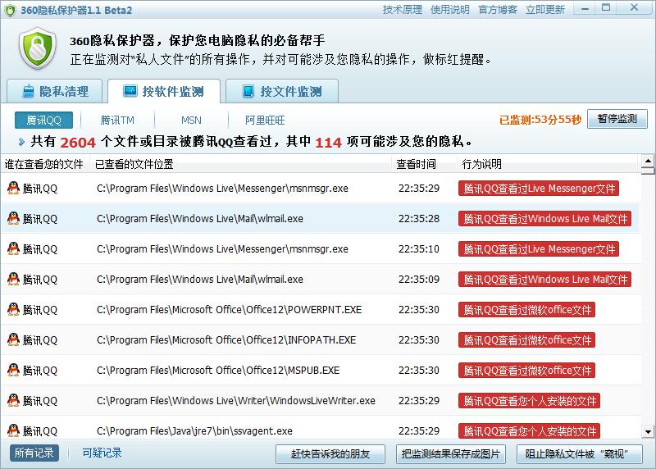The width and height of the screenshot is (656, 469).
Task: Select the INFOPATH.EXE file path
Action: (x=226, y=340)
